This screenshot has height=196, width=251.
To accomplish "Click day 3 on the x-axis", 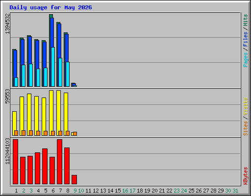I will [x=31, y=191].
